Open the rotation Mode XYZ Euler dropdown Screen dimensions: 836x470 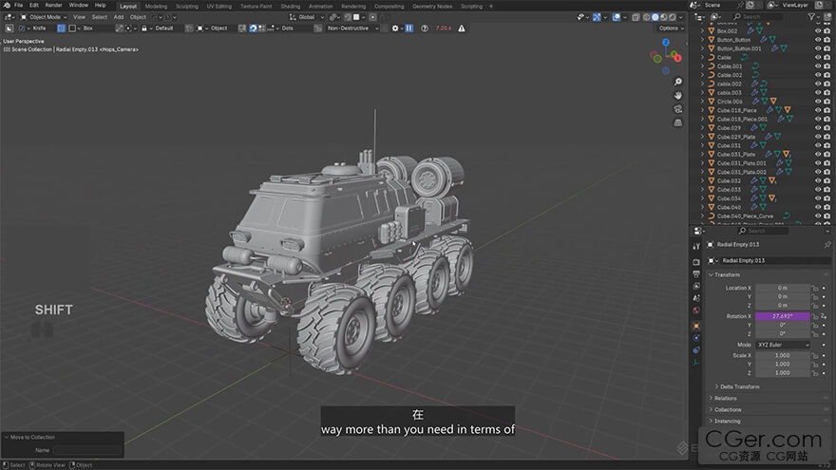pyautogui.click(x=782, y=345)
